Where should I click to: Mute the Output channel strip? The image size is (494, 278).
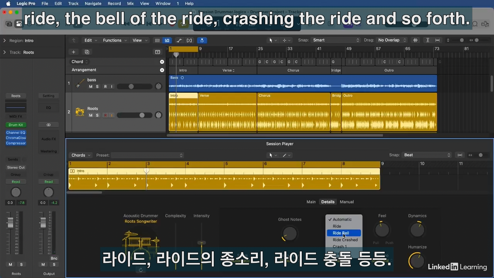tap(43, 264)
